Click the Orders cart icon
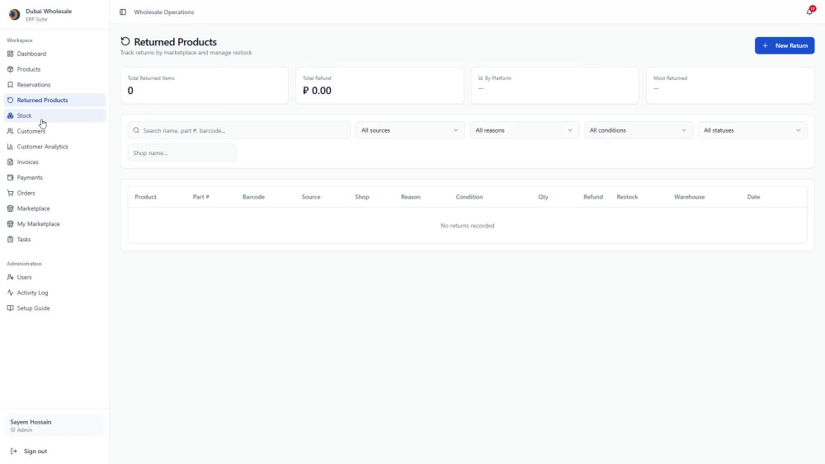 pos(10,193)
